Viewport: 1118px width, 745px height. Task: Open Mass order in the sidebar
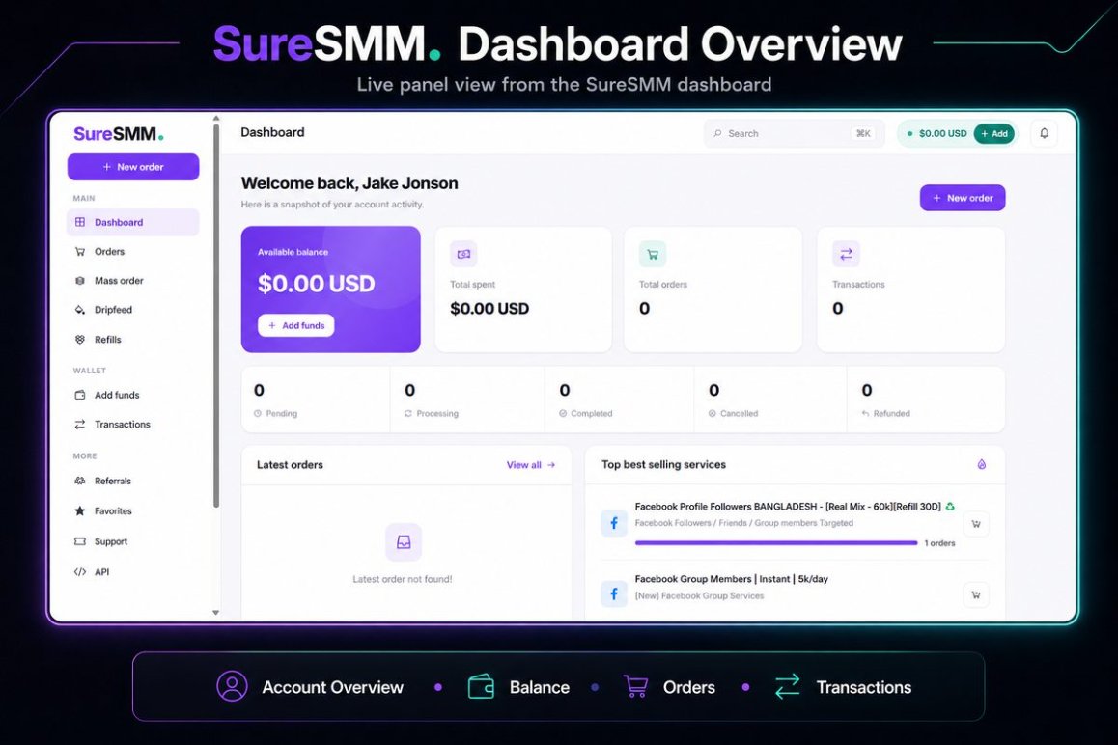(133, 281)
